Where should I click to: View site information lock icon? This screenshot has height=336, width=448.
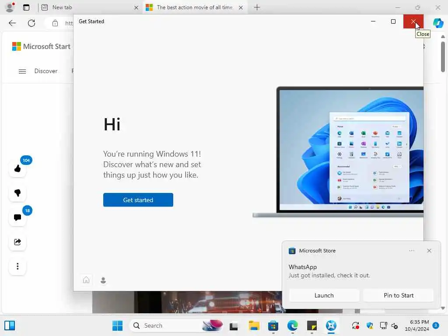55,23
